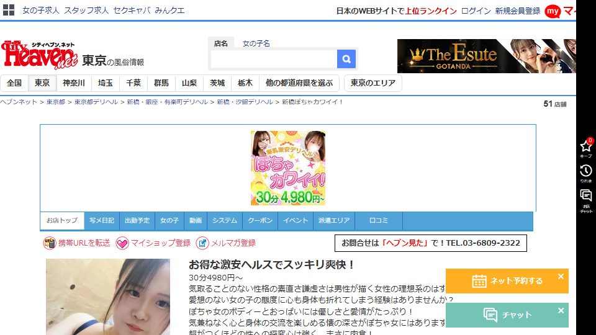The image size is (596, 335).
Task: Open 写メ日記 shop tab
Action: point(102,221)
